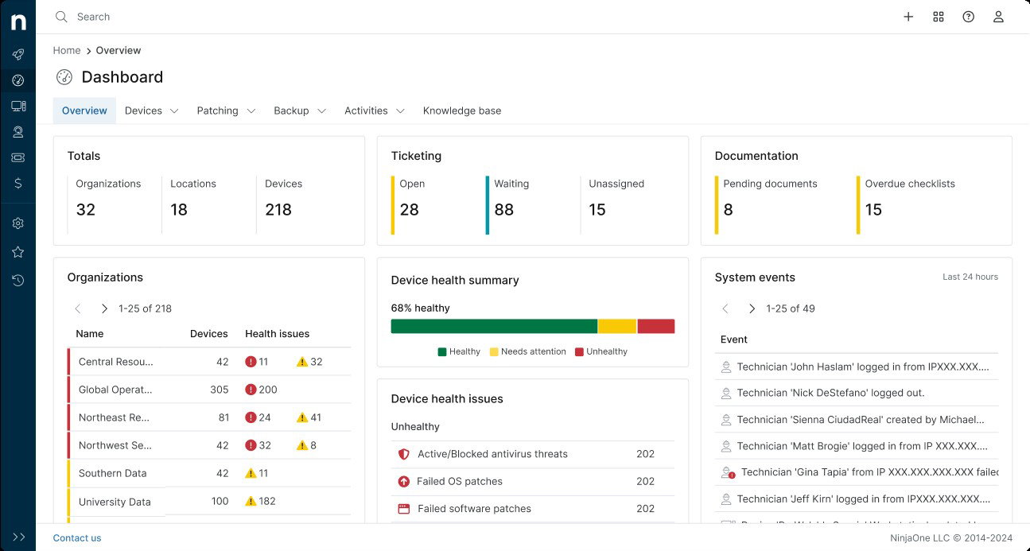The image size is (1030, 551).
Task: Click the plus icon to create new item
Action: tap(908, 16)
